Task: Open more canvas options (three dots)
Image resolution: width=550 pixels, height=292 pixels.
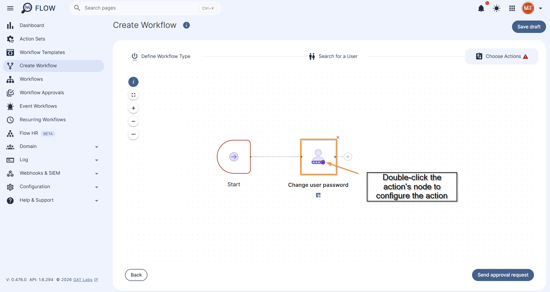Action: (x=133, y=134)
